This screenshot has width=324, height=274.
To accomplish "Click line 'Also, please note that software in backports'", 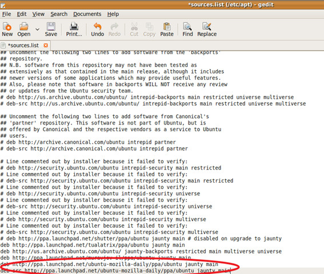I will point(114,84).
